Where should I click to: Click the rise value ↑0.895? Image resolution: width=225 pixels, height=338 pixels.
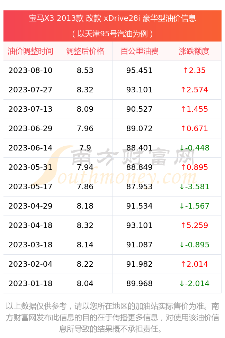[194, 167]
